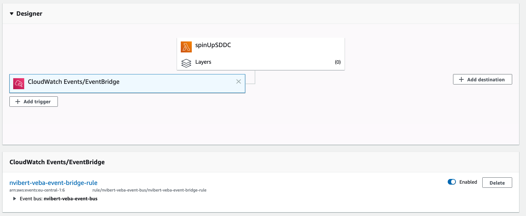
Task: Delete the event bridge rule trigger
Action: point(497,183)
